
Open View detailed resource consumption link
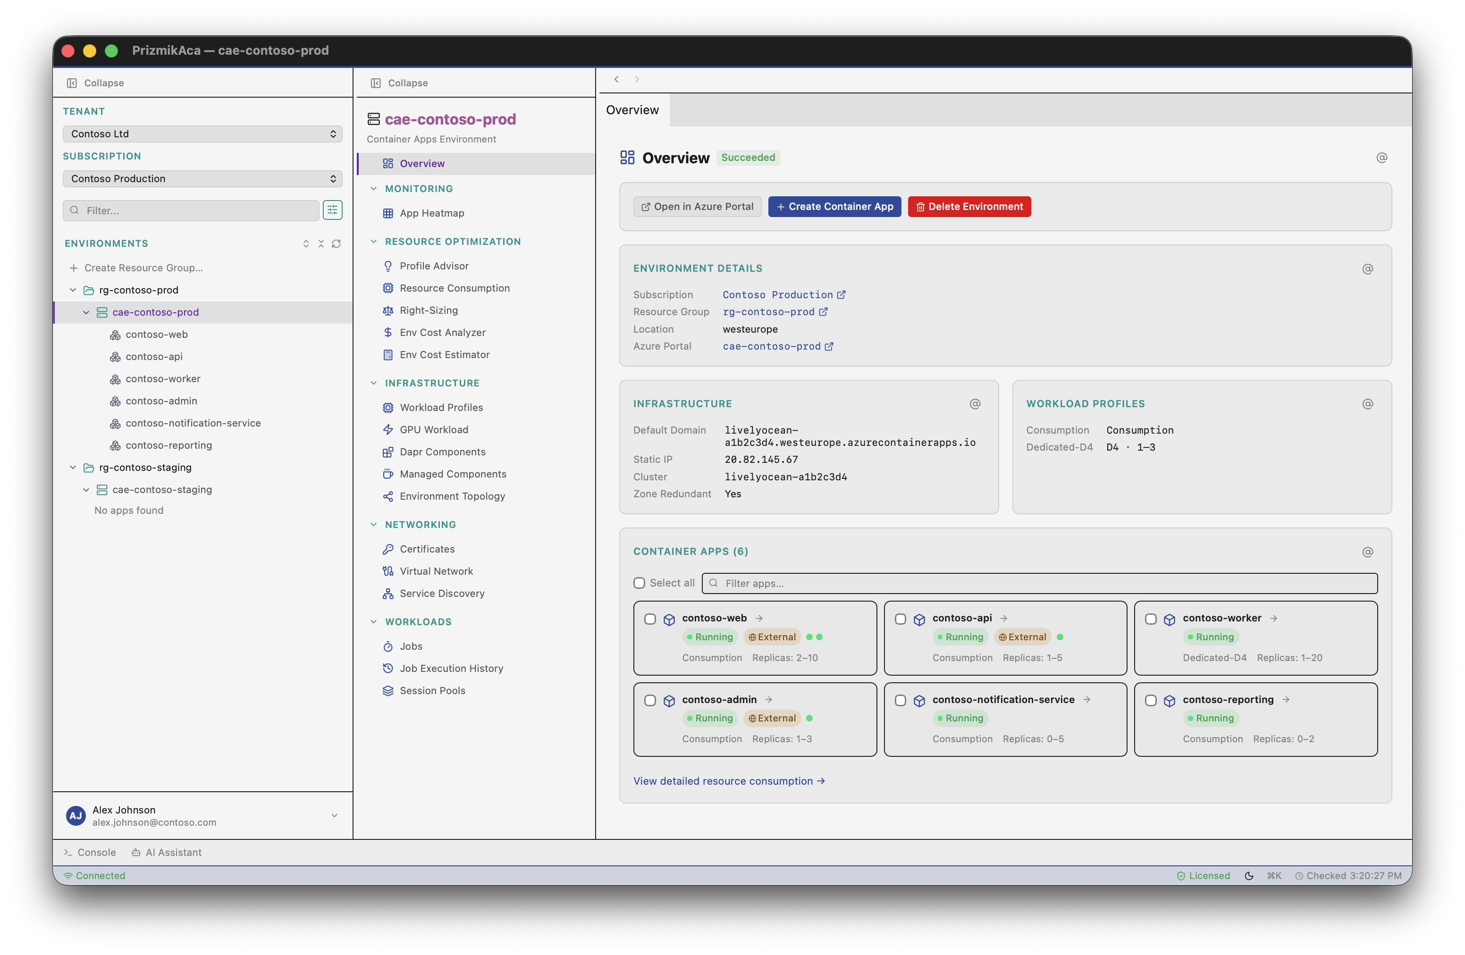(x=729, y=781)
